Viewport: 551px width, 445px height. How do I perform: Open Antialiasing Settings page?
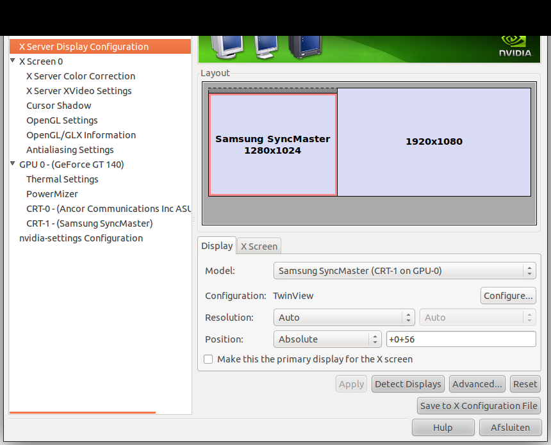click(x=70, y=150)
